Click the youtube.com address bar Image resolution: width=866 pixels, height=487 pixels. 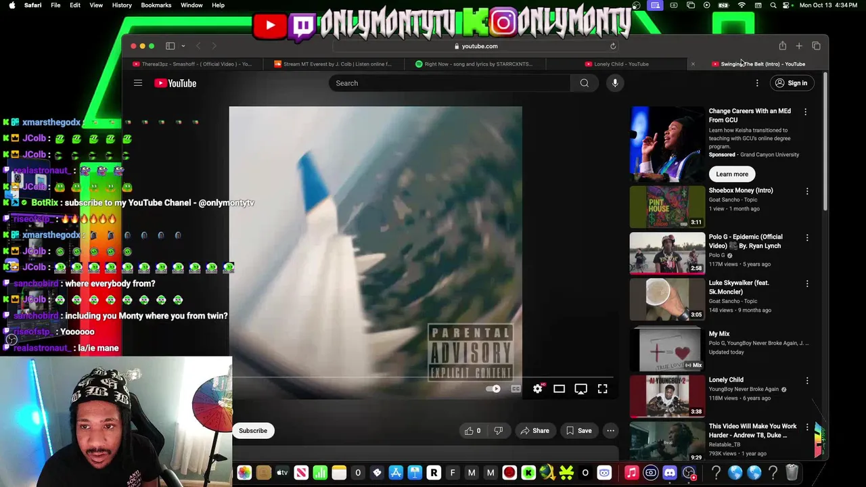point(476,46)
